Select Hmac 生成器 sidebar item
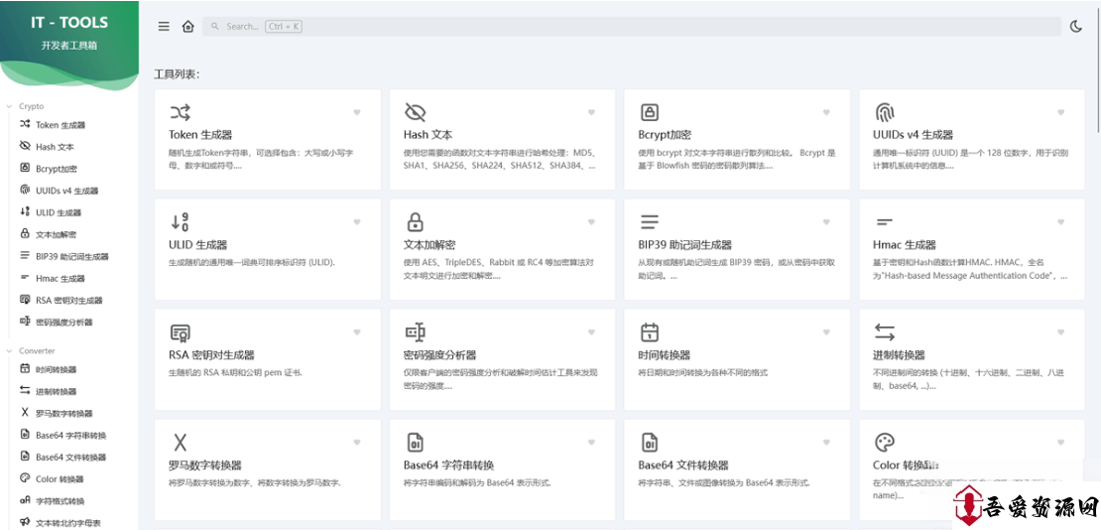This screenshot has width=1101, height=530. (x=61, y=278)
